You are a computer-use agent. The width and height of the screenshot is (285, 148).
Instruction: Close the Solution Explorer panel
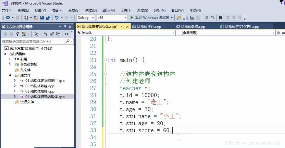tap(70, 27)
